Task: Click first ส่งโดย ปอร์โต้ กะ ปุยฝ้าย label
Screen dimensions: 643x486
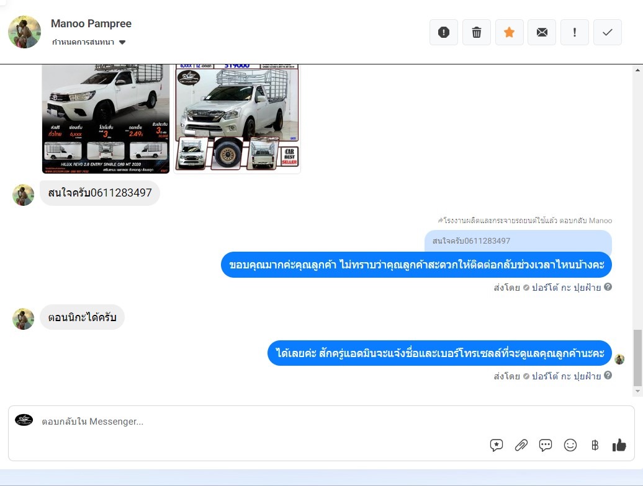Action: click(x=547, y=288)
